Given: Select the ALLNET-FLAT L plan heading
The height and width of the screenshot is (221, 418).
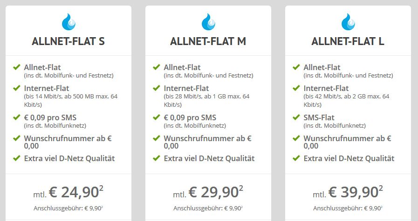Looking at the screenshot, I should pyautogui.click(x=348, y=41).
